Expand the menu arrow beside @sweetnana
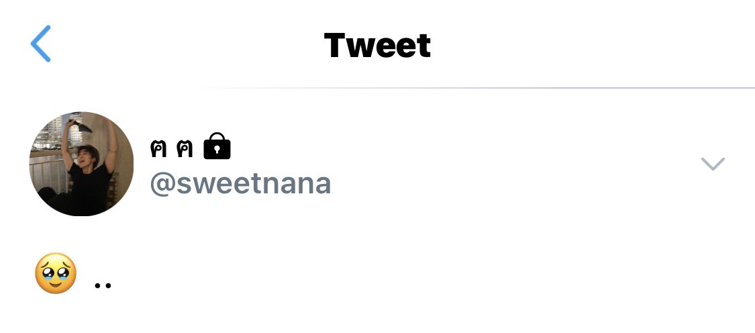Viewport: 755px width, 333px height. click(712, 164)
